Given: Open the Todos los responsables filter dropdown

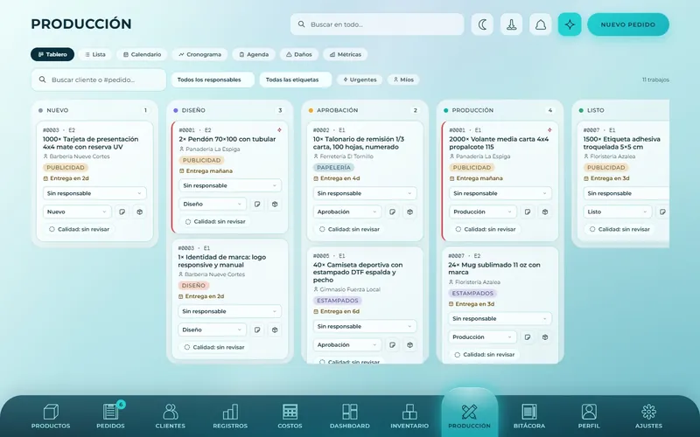Looking at the screenshot, I should pos(213,80).
